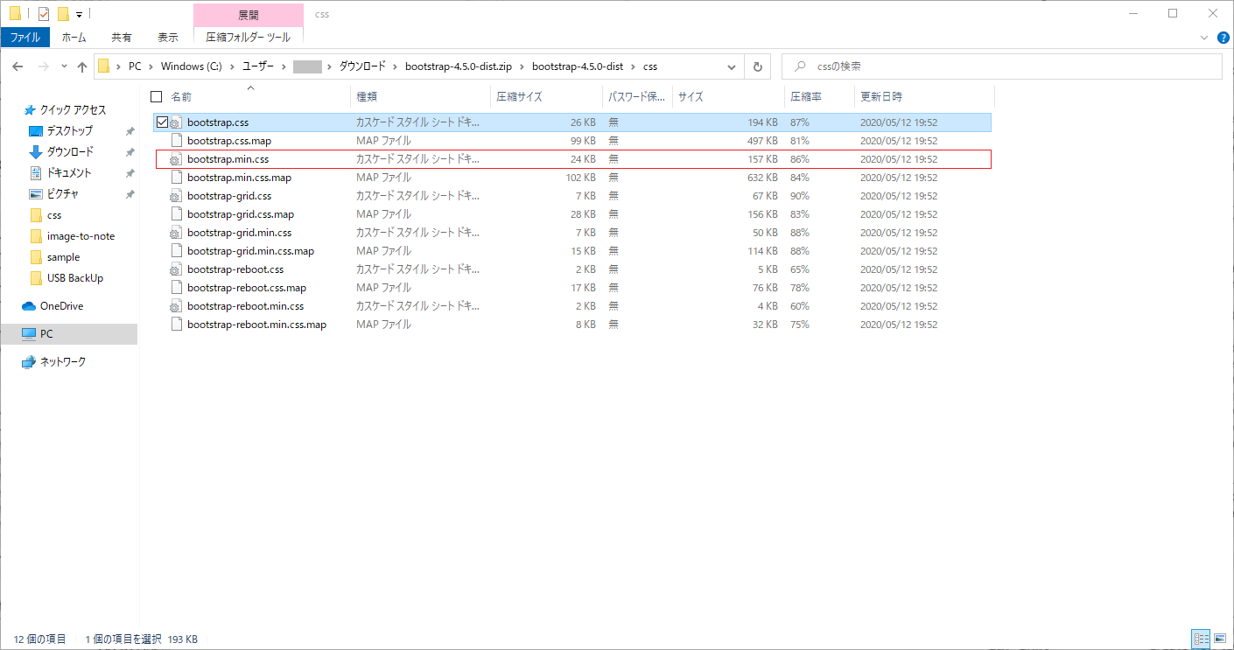The height and width of the screenshot is (650, 1234).
Task: Click the refresh button beside address bar
Action: click(x=757, y=66)
